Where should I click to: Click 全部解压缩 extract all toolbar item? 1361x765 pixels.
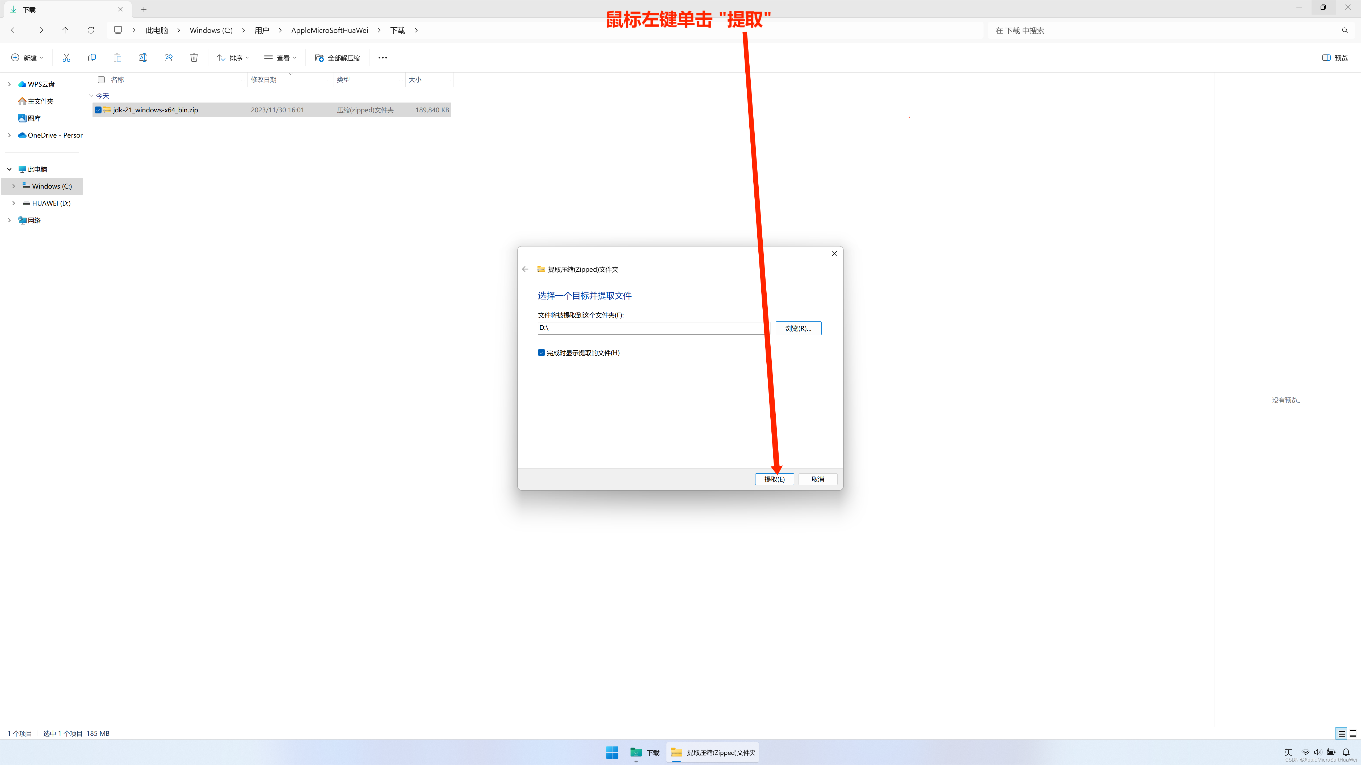click(x=338, y=58)
